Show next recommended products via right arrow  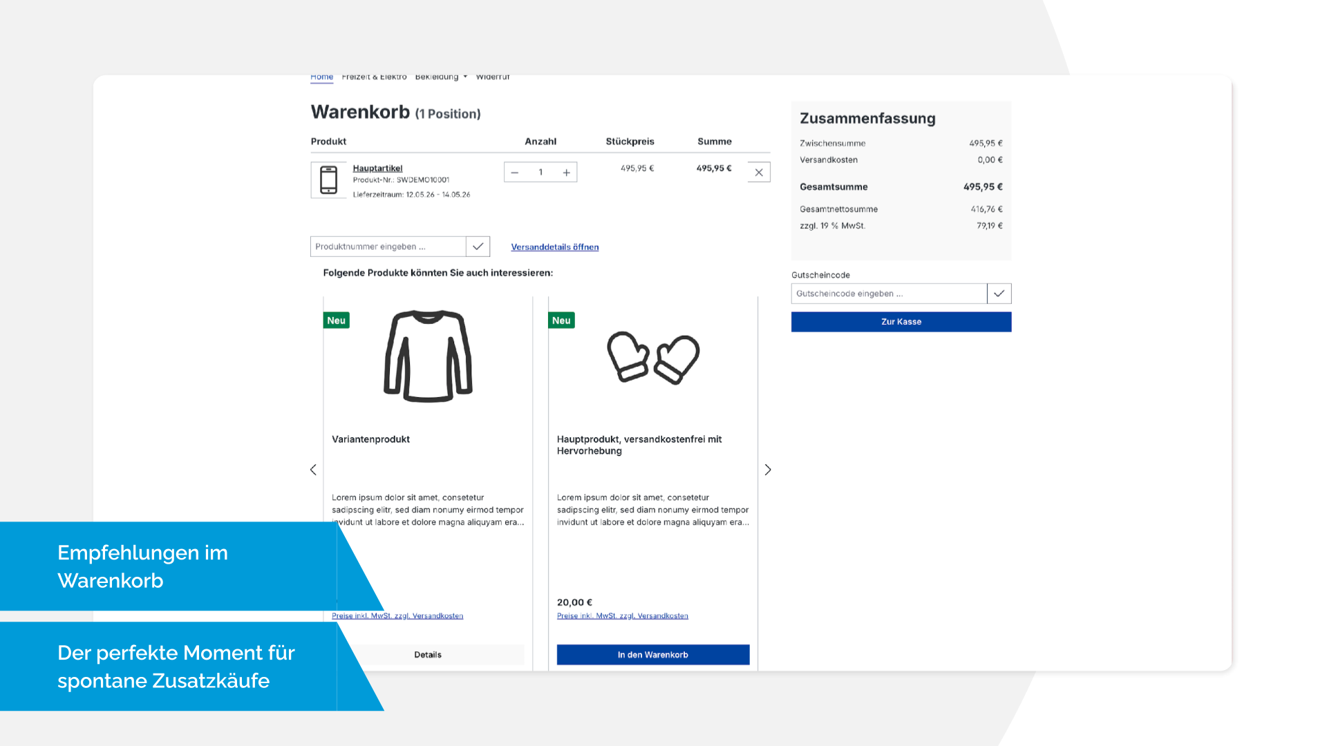coord(768,470)
